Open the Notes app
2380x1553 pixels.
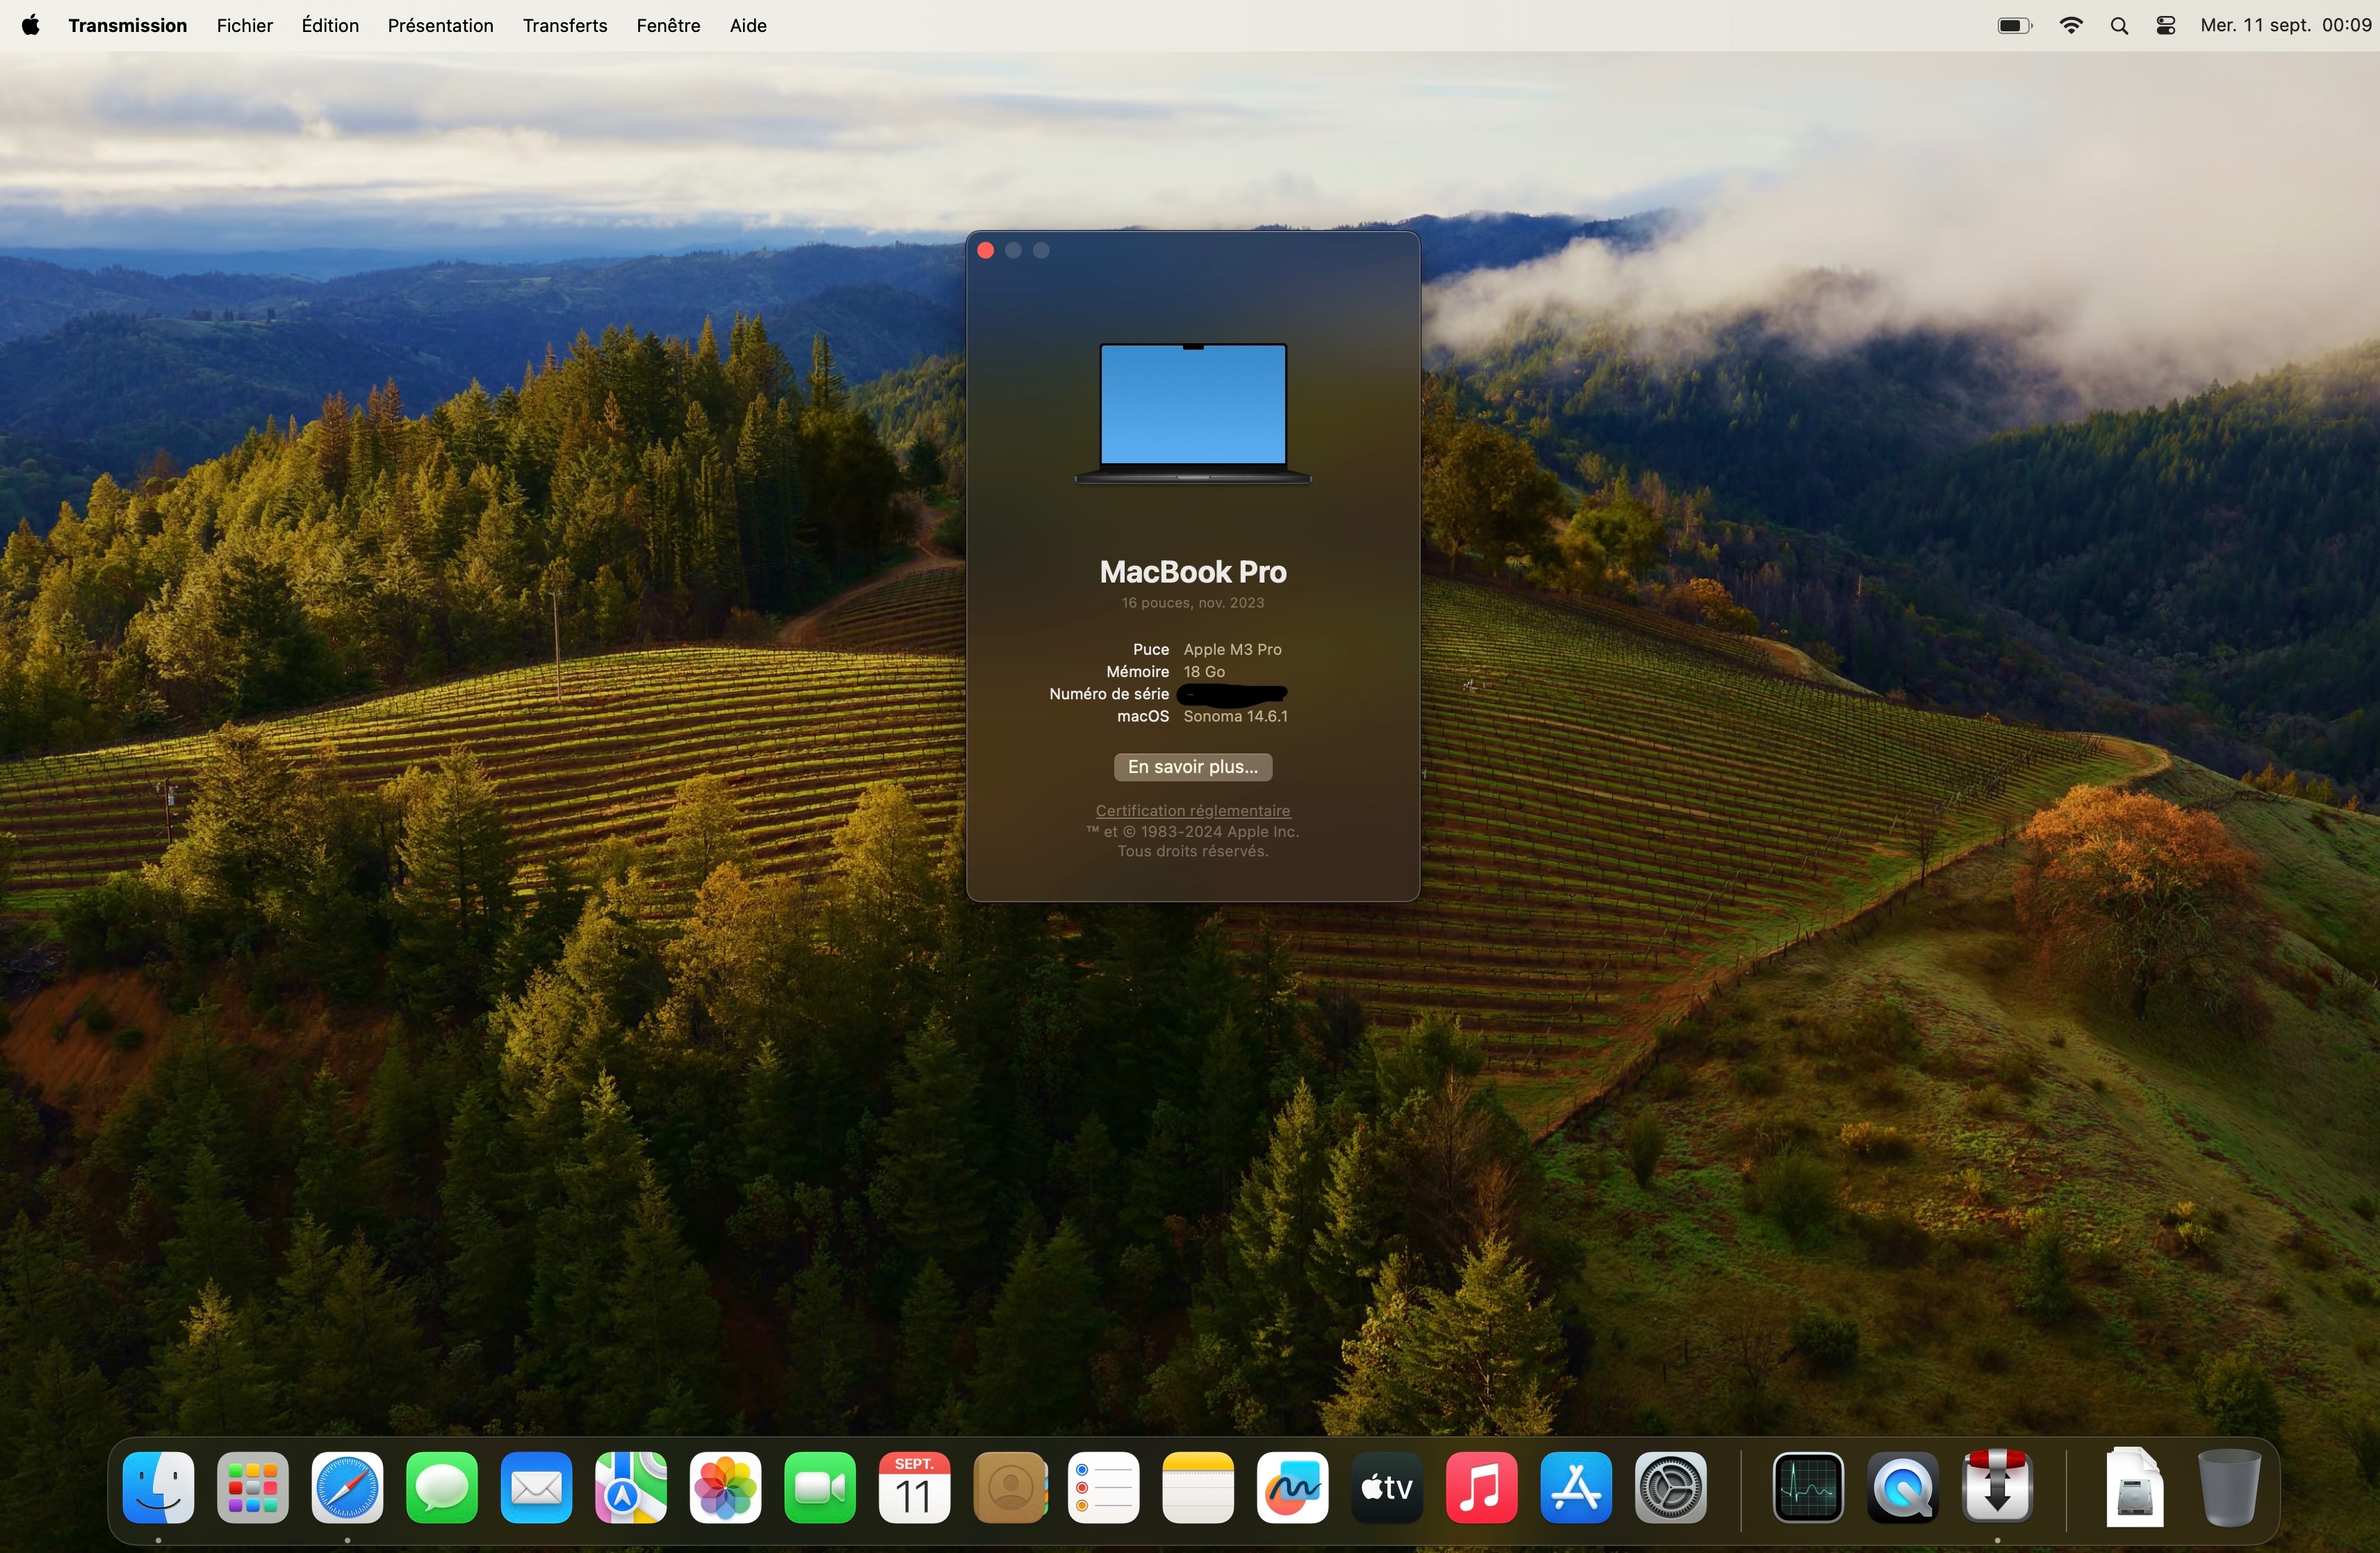(1197, 1487)
